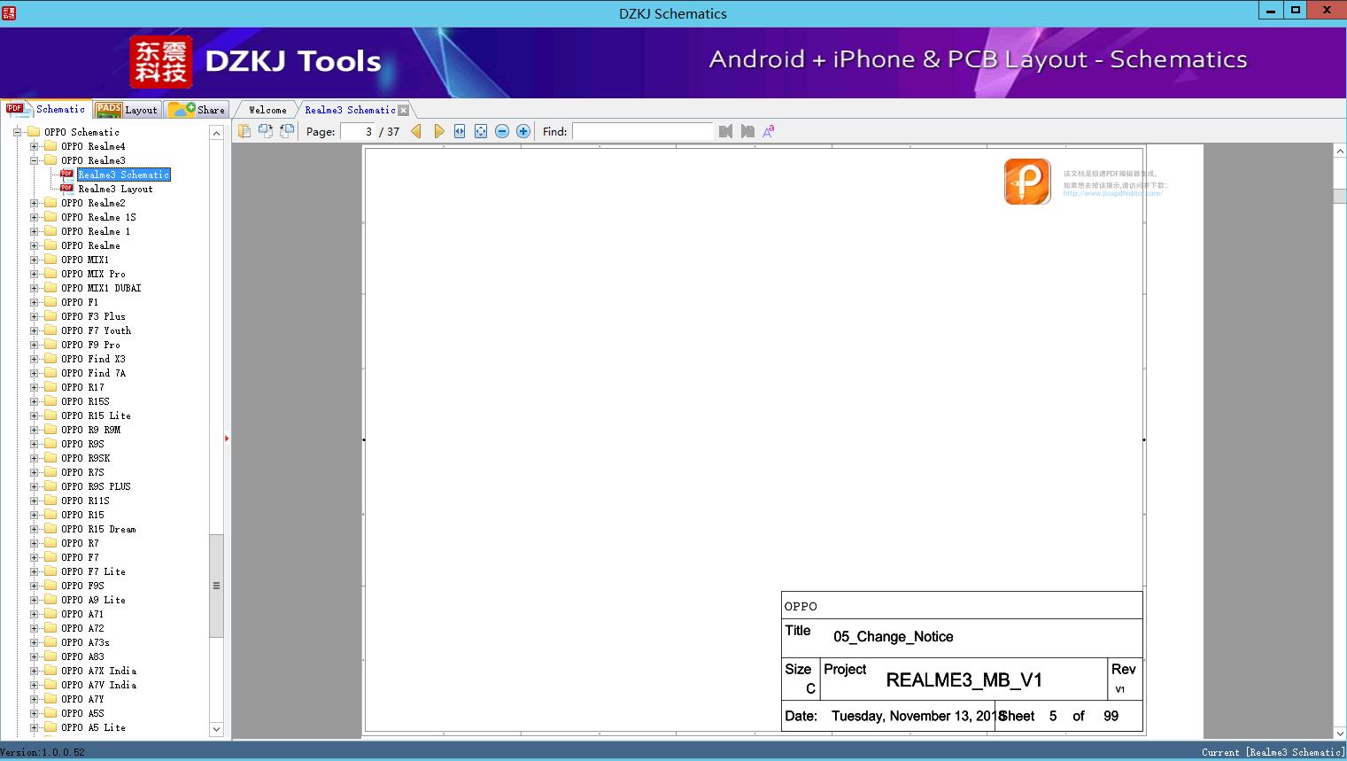Click the folder icon for OPPO Find X3
Screen dimensions: 1347x761
click(50, 359)
